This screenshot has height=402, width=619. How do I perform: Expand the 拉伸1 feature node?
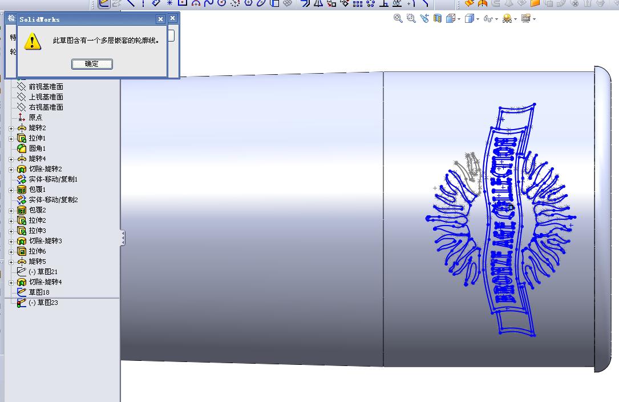tap(11, 139)
